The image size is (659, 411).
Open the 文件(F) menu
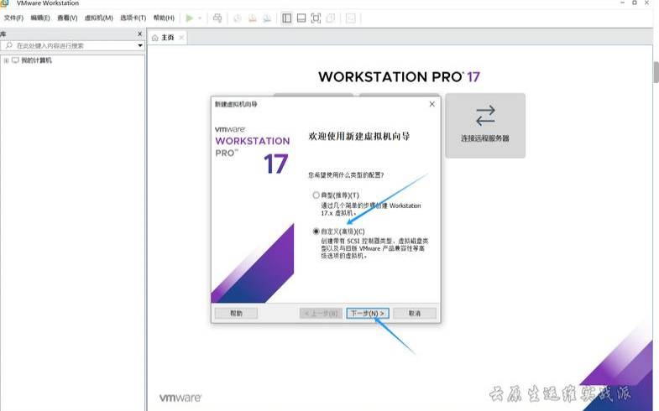[x=14, y=18]
